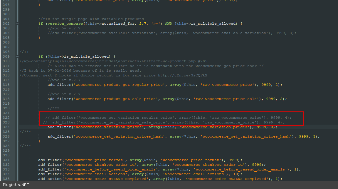Click line number 331 in the gutter
The height and width of the screenshot is (189, 338).
pyautogui.click(x=6, y=160)
